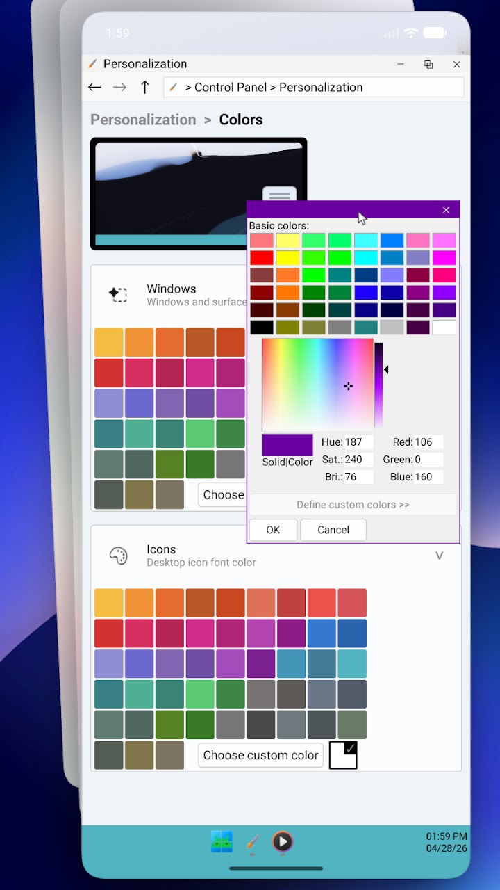Open the media player taskbar icon
This screenshot has width=500, height=890.
point(282,842)
